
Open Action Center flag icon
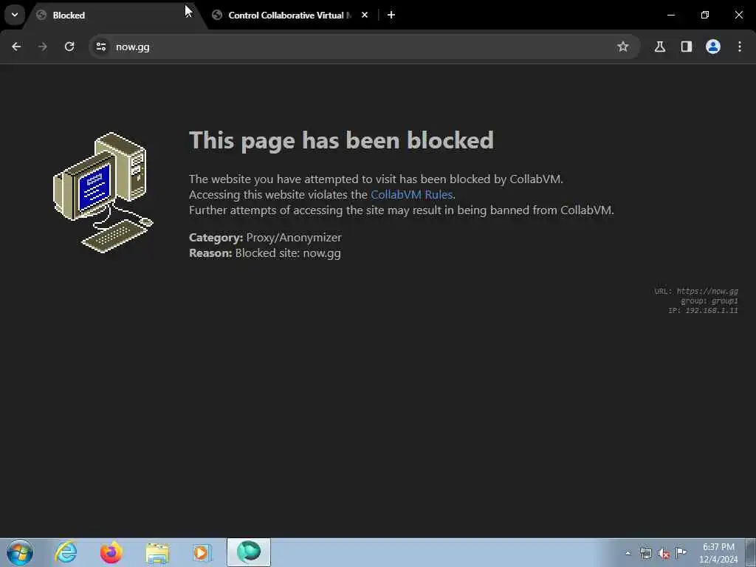coord(681,553)
